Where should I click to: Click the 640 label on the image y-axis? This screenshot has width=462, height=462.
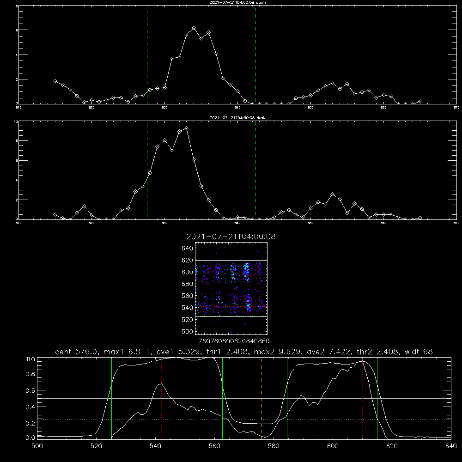click(x=188, y=249)
